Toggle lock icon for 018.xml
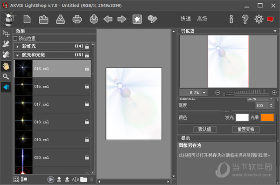Viewport: 280px width, 185px height. [x=87, y=122]
